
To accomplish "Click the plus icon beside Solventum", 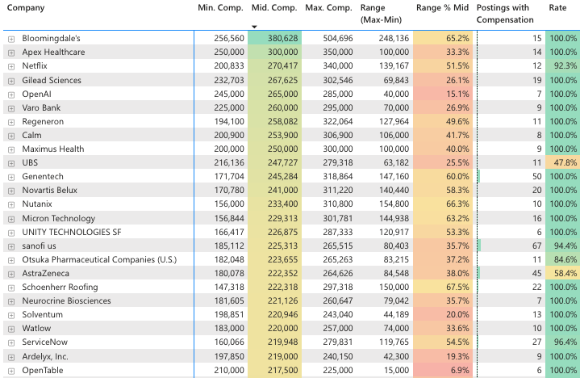I will click(11, 315).
